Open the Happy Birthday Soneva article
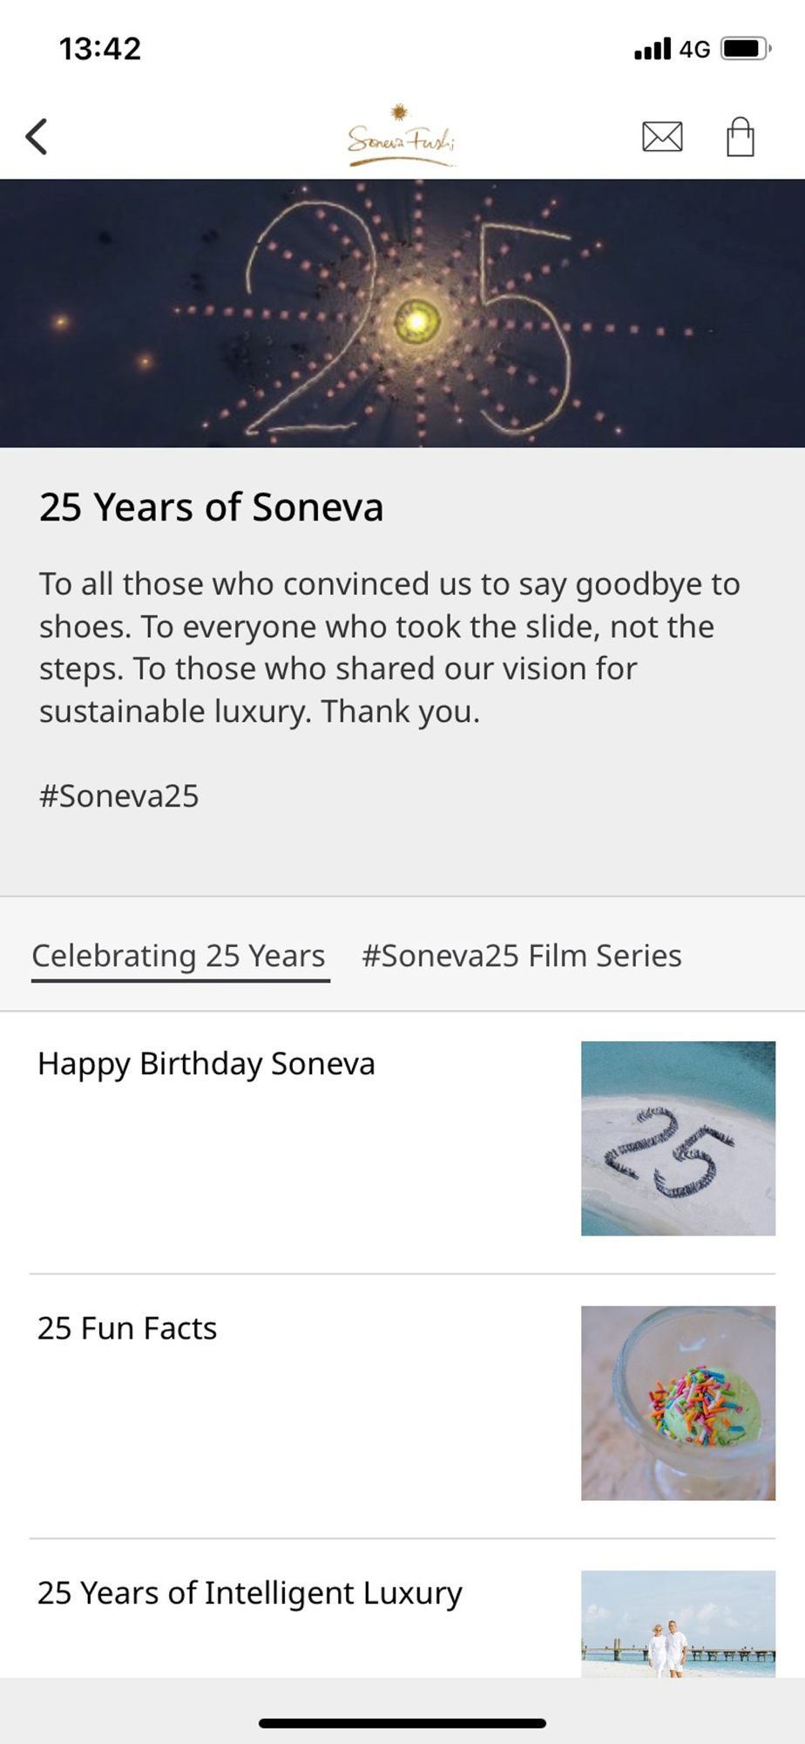This screenshot has height=1744, width=805. click(x=206, y=1064)
